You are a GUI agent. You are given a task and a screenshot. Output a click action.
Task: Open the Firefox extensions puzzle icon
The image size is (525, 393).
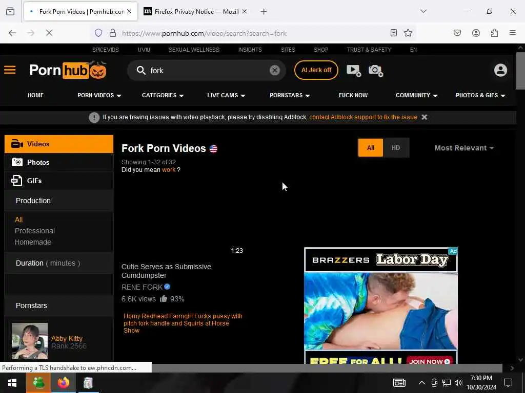495,33
